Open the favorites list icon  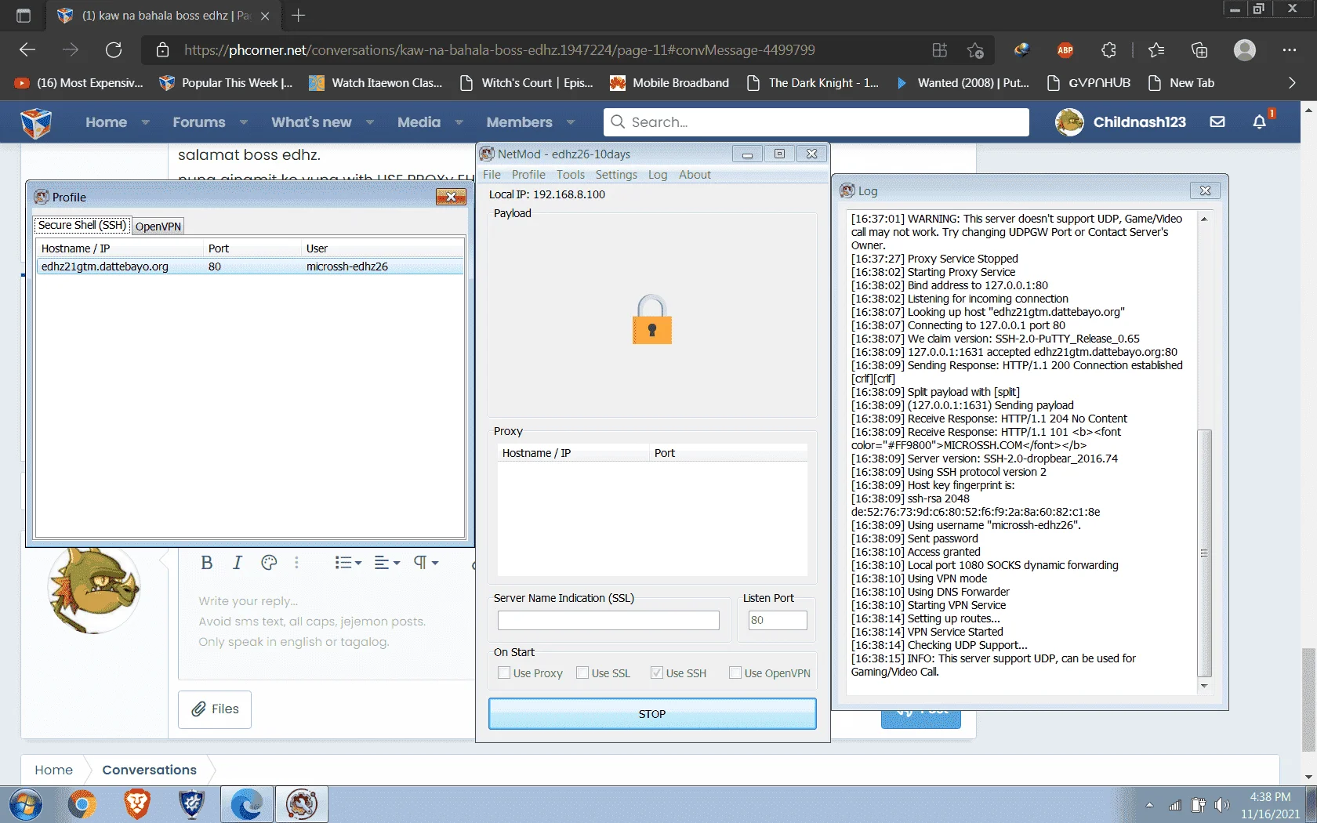[x=1156, y=50]
